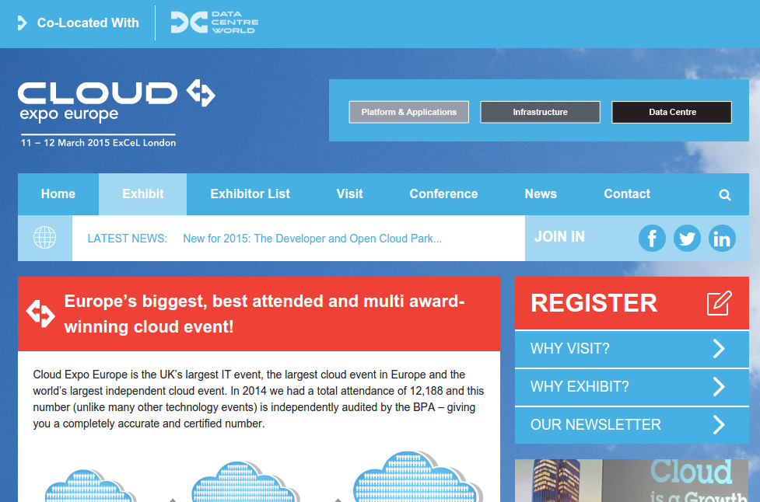Open the Exhibitor List menu item
This screenshot has height=502, width=760.
tap(250, 194)
